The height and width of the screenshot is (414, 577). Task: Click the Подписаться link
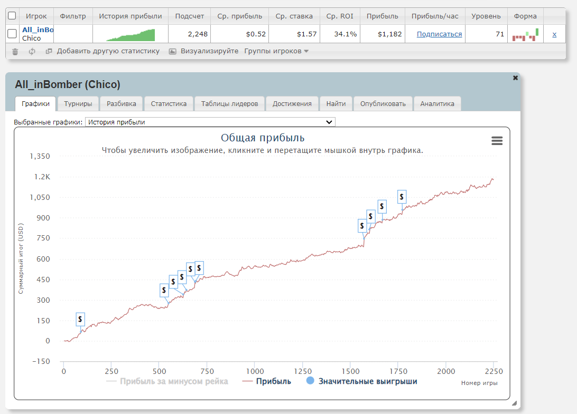(439, 34)
